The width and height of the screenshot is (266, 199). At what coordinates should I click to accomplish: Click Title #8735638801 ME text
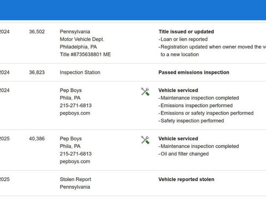click(85, 54)
